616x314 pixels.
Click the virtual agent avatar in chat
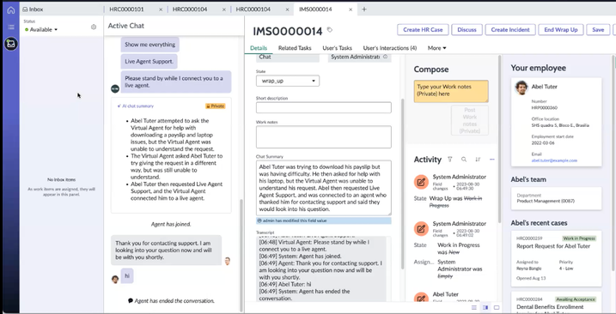(x=115, y=88)
